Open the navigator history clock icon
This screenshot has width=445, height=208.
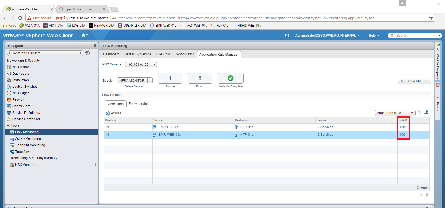(87, 53)
